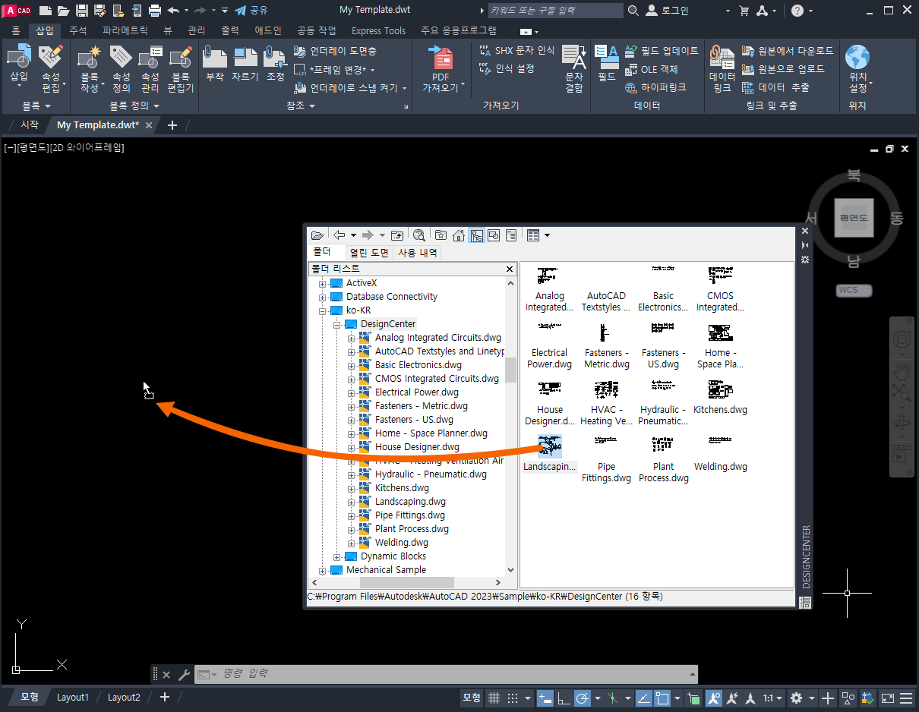Toggle object snap square icon in status bar

click(x=662, y=698)
